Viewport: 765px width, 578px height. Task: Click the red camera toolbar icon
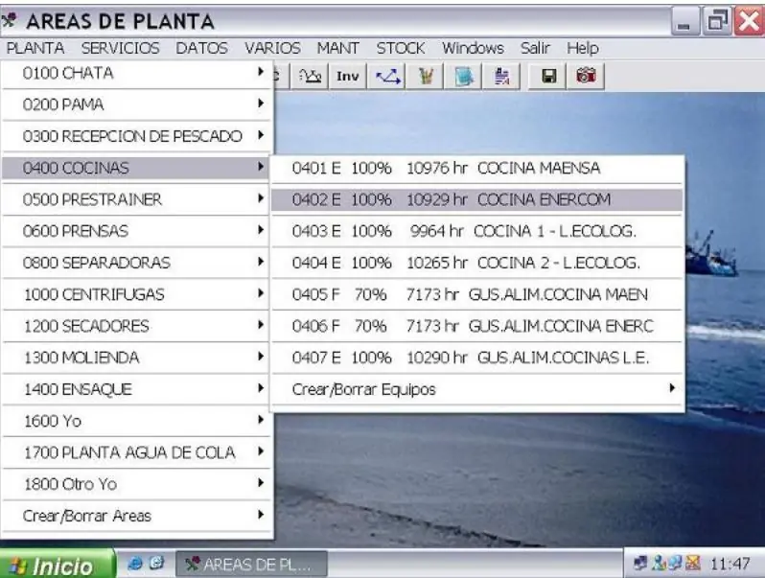[x=586, y=76]
